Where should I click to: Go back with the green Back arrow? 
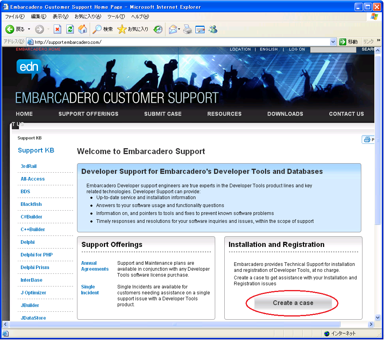point(10,30)
